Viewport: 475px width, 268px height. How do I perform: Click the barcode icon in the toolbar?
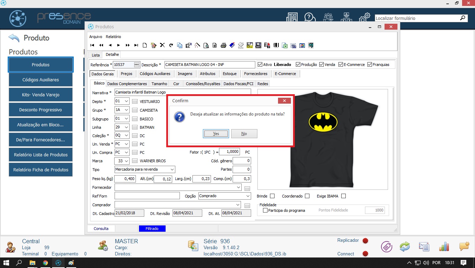tap(276, 45)
